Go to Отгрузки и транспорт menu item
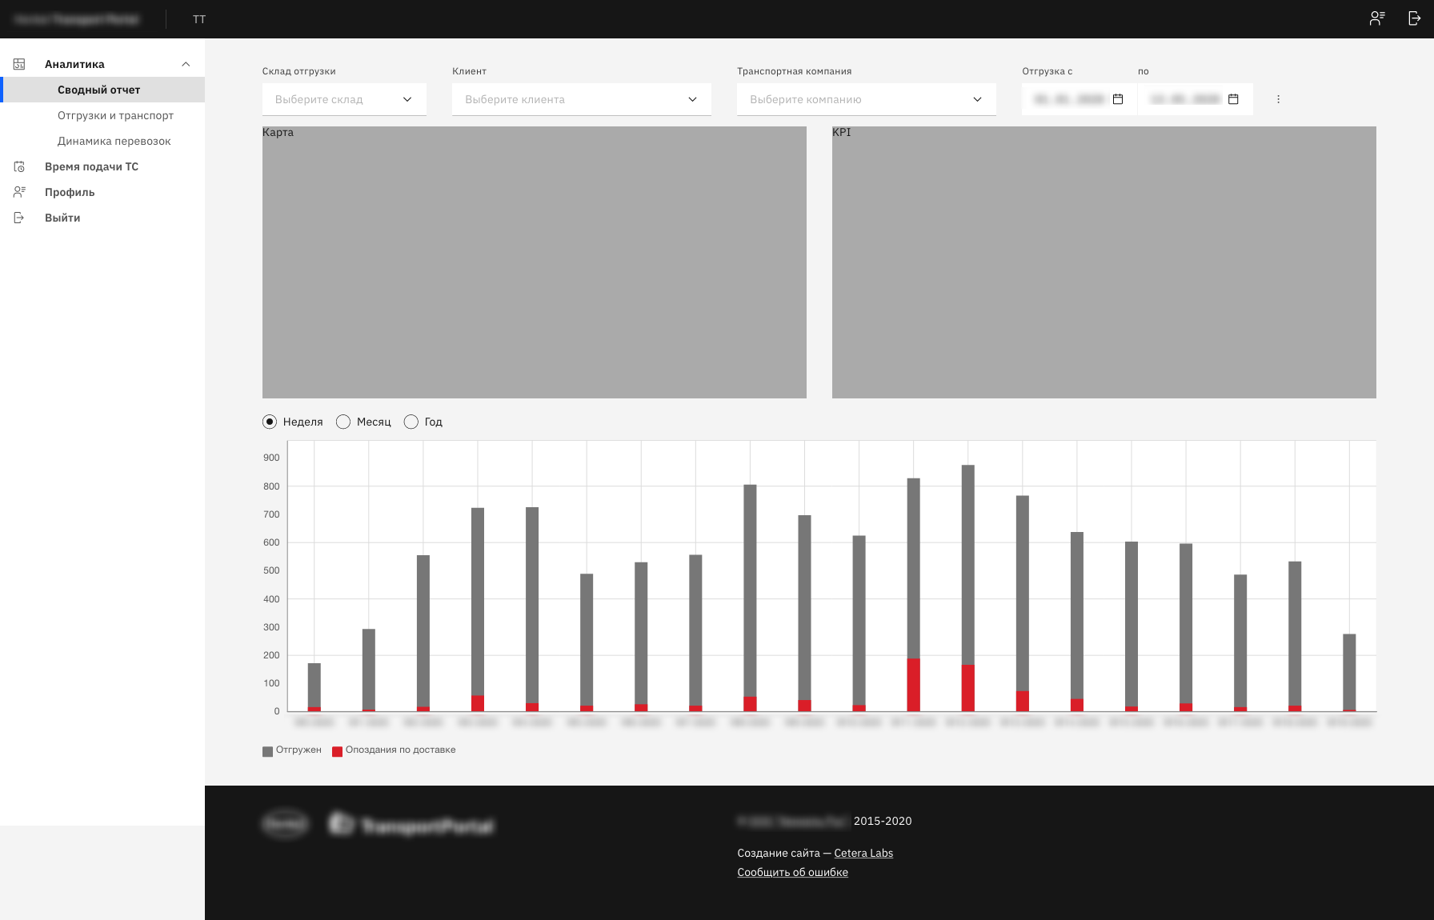The image size is (1434, 920). [x=115, y=115]
